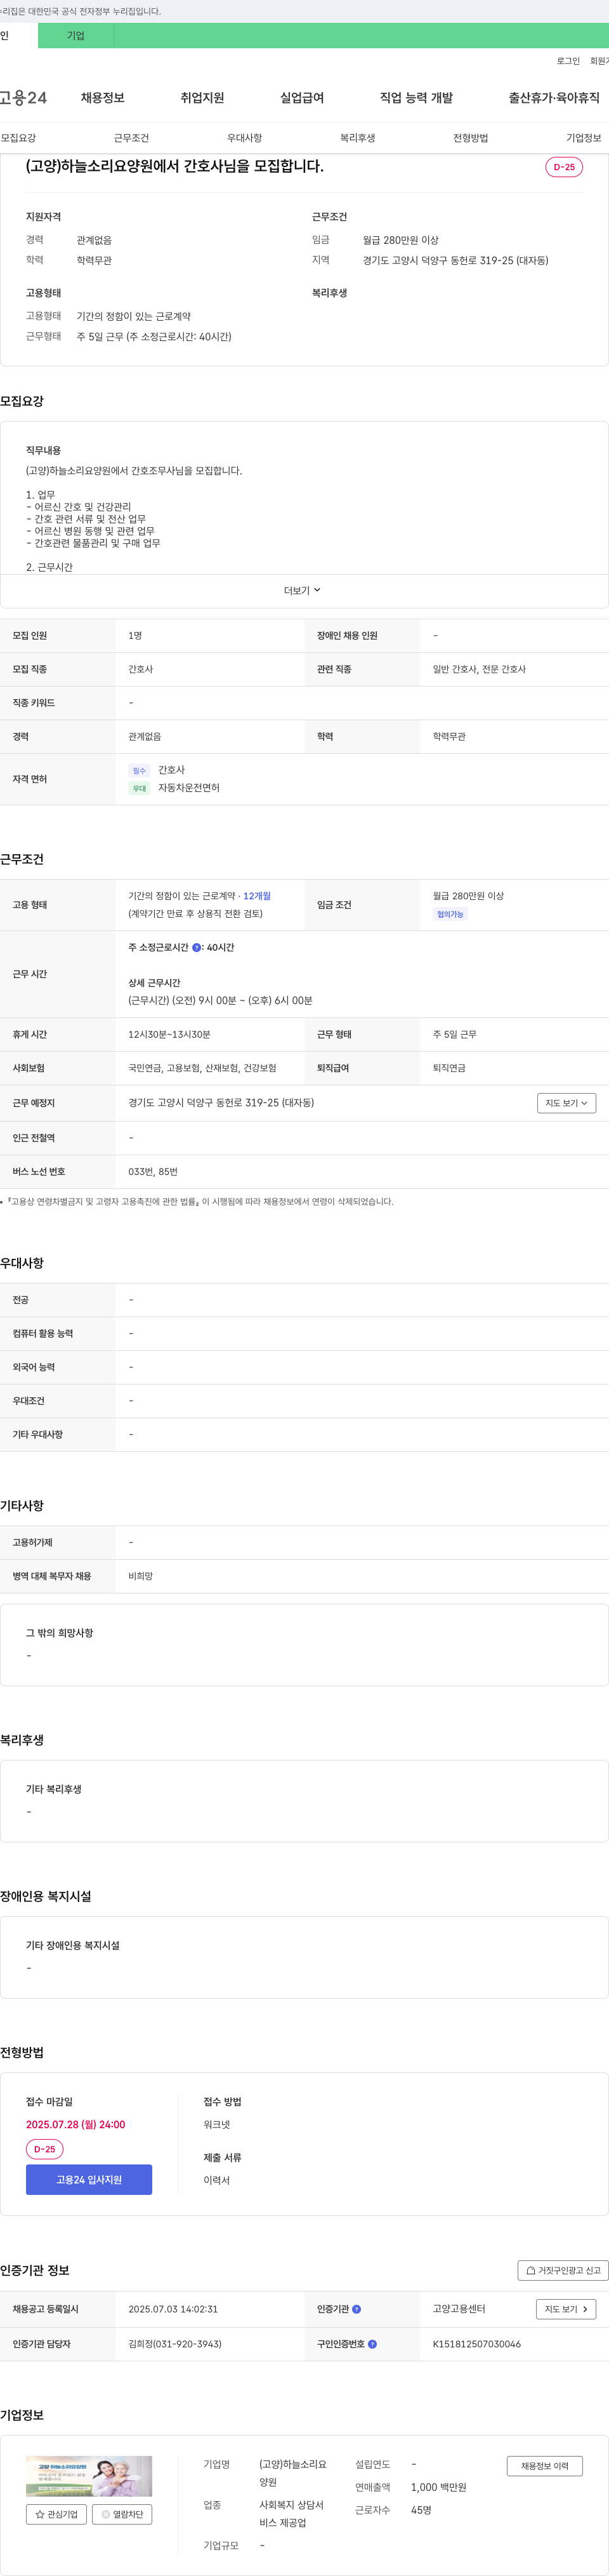609x2576 pixels.
Task: Click the registration time 2025.07.03 14:02:31
Action: click(173, 2309)
